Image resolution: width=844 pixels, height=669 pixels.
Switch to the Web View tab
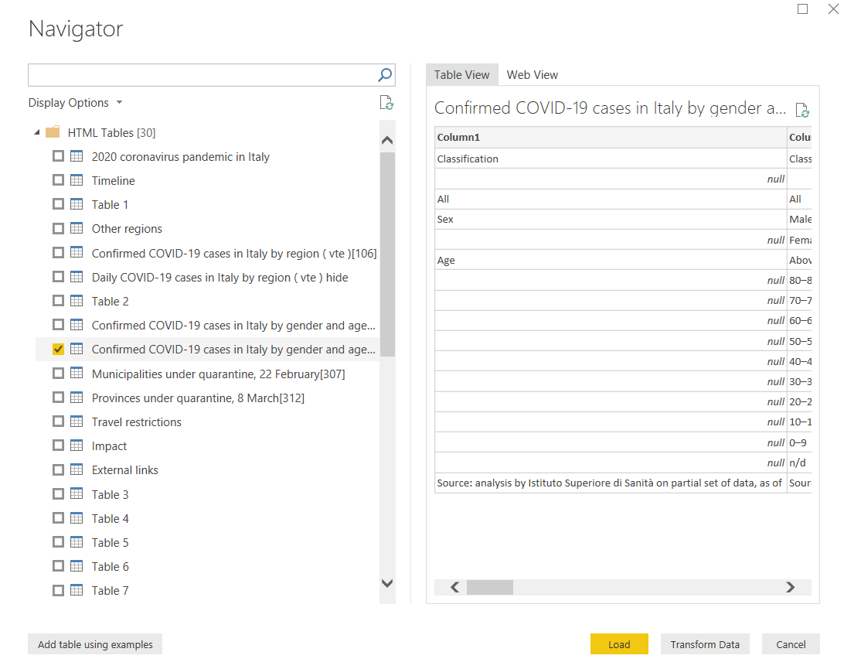pyautogui.click(x=532, y=75)
